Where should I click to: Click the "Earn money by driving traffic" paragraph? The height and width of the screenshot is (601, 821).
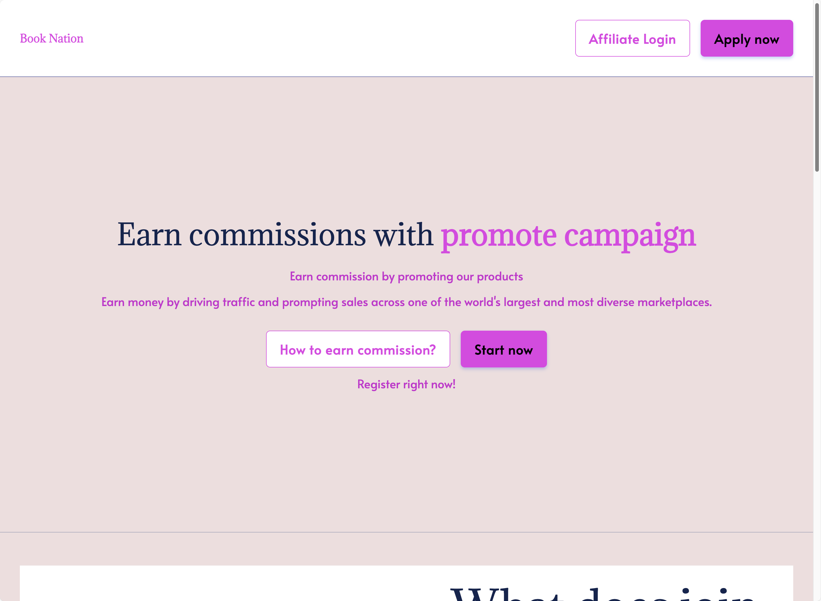[x=406, y=302]
